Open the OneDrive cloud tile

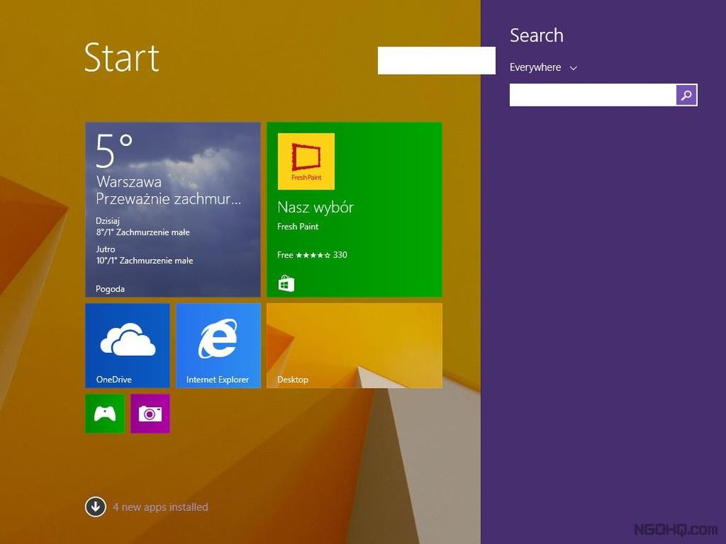pos(127,345)
